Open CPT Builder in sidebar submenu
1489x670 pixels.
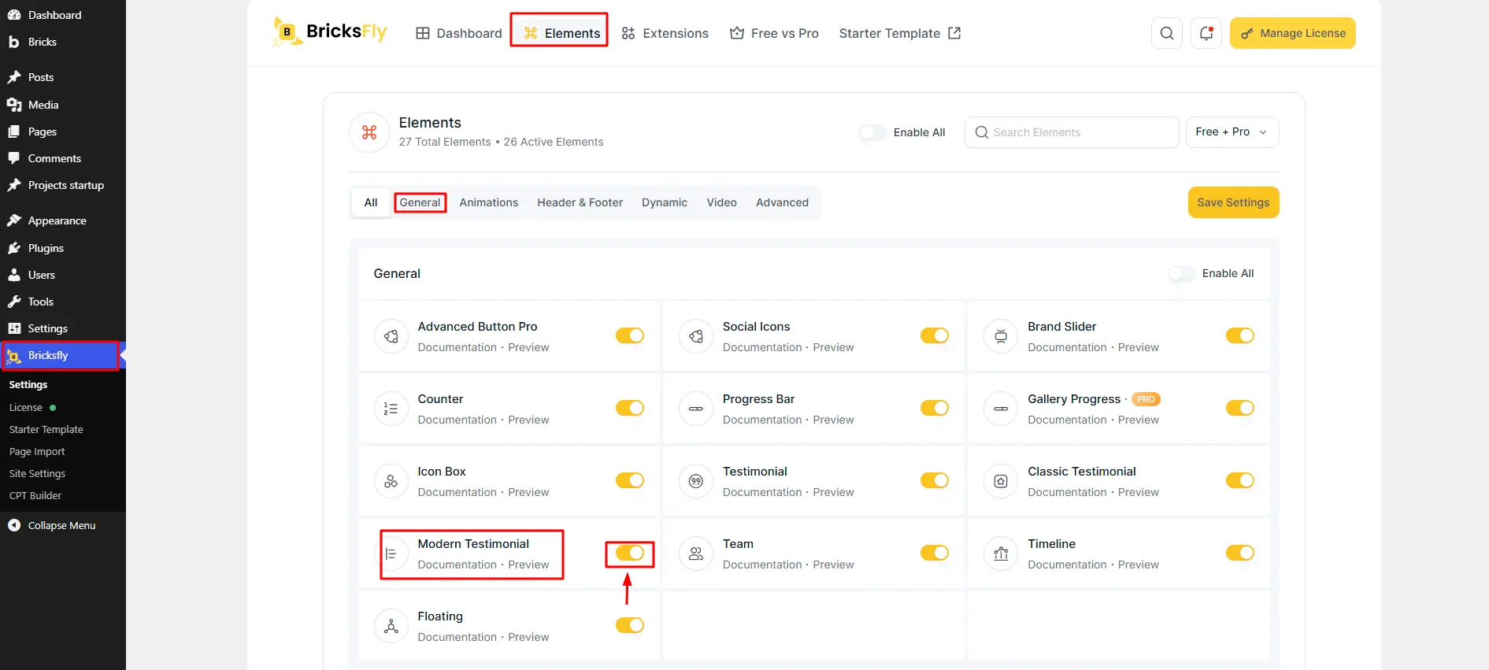35,496
